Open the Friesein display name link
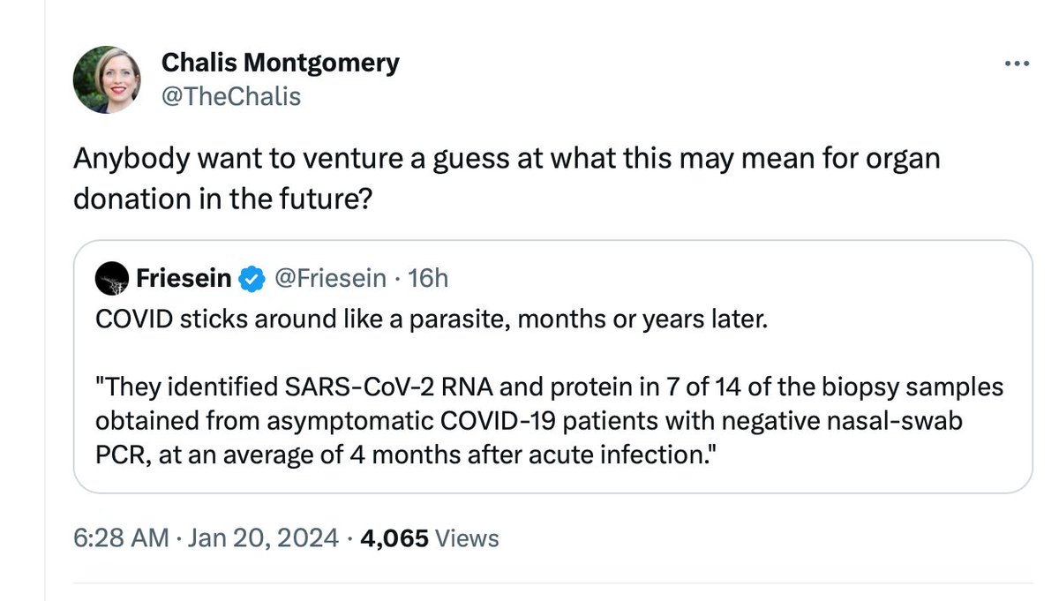The image size is (1059, 601). pyautogui.click(x=184, y=279)
